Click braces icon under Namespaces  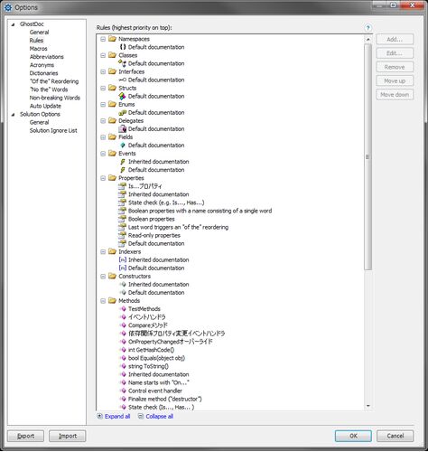123,47
